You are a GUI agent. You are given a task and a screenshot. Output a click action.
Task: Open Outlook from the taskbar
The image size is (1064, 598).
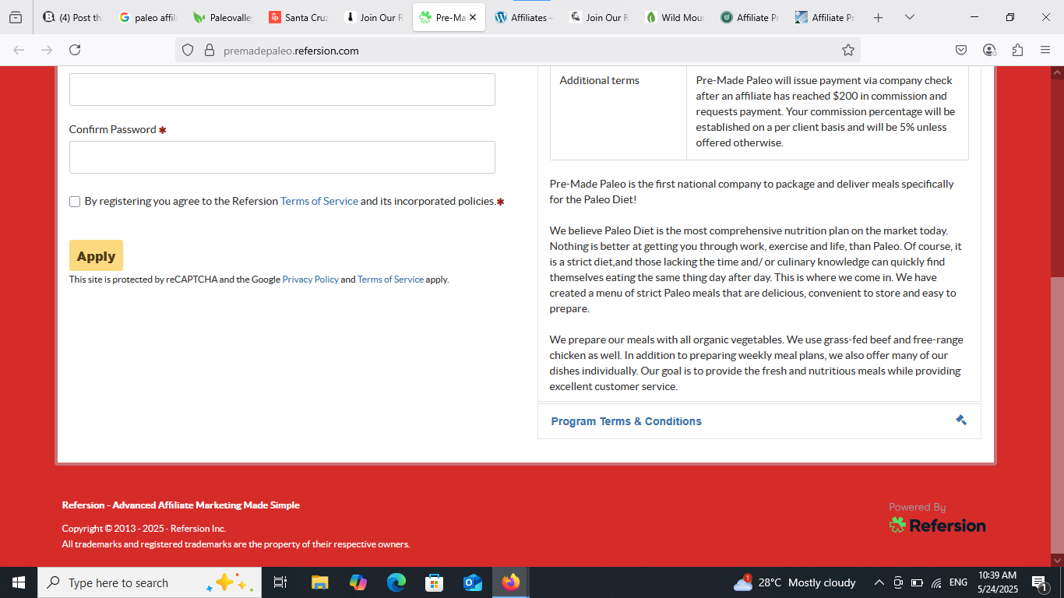(x=472, y=582)
